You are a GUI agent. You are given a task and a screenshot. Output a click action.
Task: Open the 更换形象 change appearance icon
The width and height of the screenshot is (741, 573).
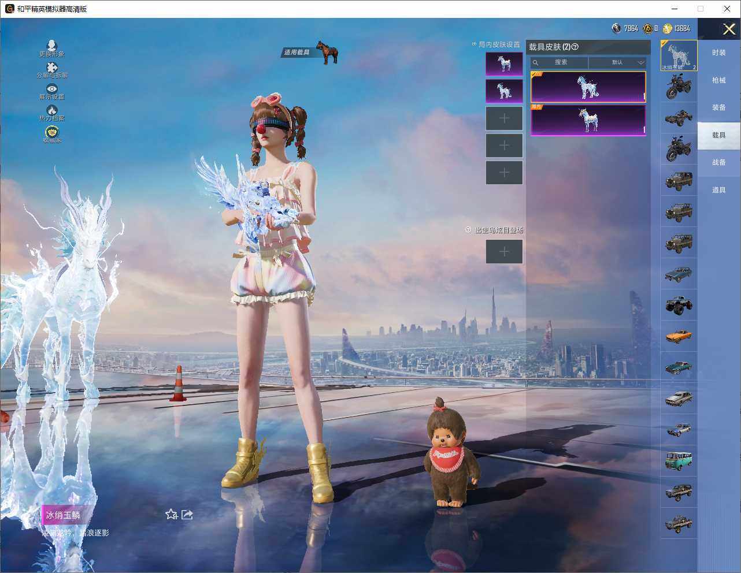(51, 45)
